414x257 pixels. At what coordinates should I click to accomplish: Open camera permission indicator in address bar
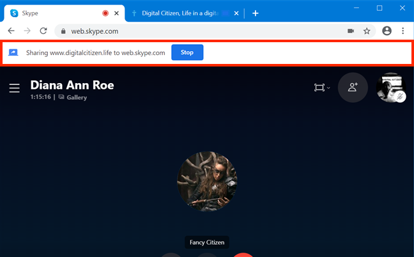pyautogui.click(x=351, y=31)
